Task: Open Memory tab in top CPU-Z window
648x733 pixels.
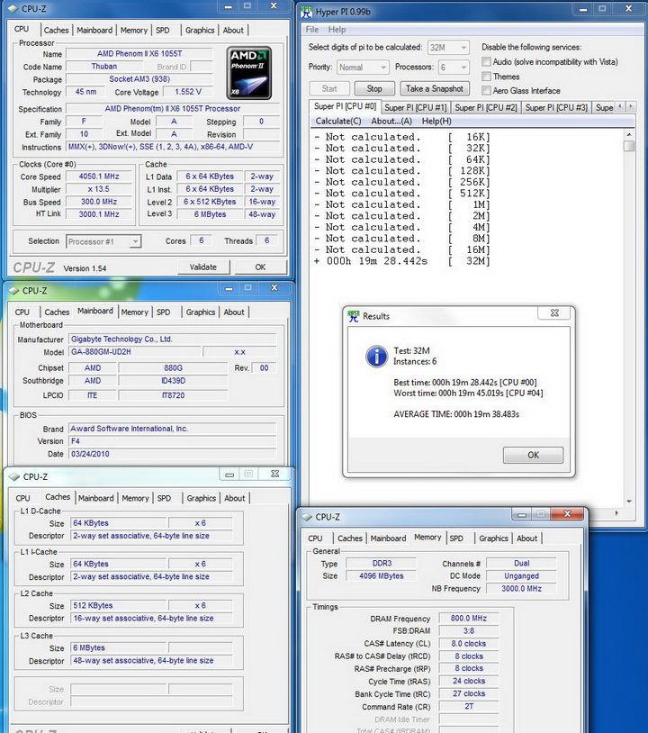Action: coord(133,30)
